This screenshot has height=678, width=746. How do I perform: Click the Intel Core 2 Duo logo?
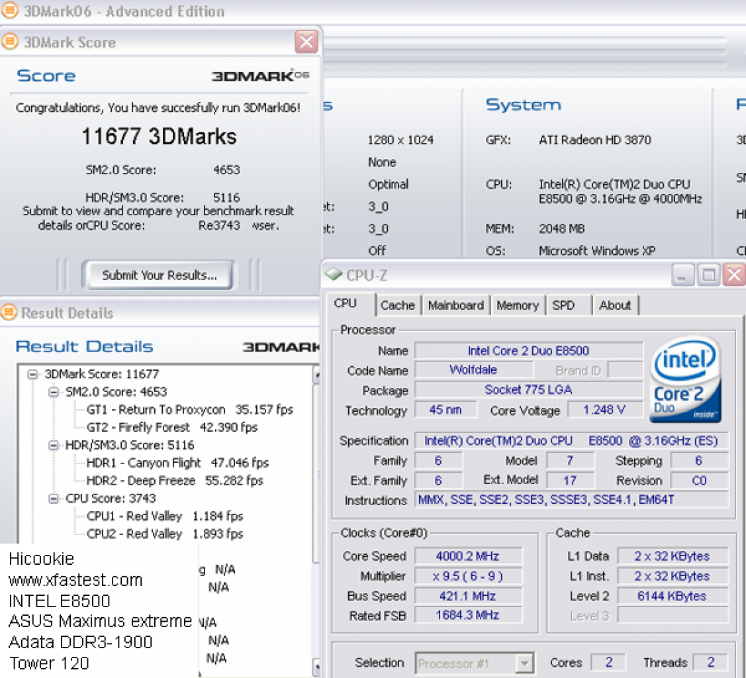coord(685,379)
